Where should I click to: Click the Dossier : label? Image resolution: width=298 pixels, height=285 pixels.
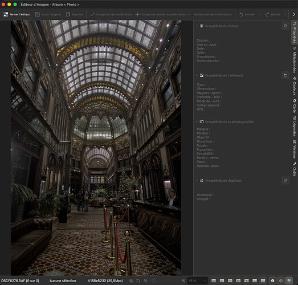pos(203,40)
